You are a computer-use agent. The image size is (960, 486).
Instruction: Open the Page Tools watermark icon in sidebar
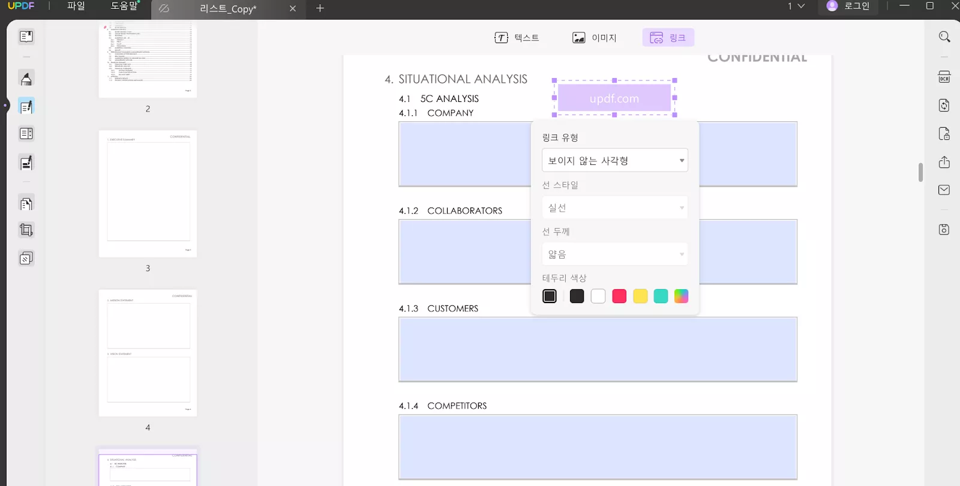[26, 259]
